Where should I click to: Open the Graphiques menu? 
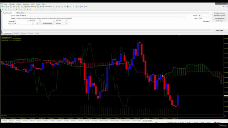(x=26, y=4)
